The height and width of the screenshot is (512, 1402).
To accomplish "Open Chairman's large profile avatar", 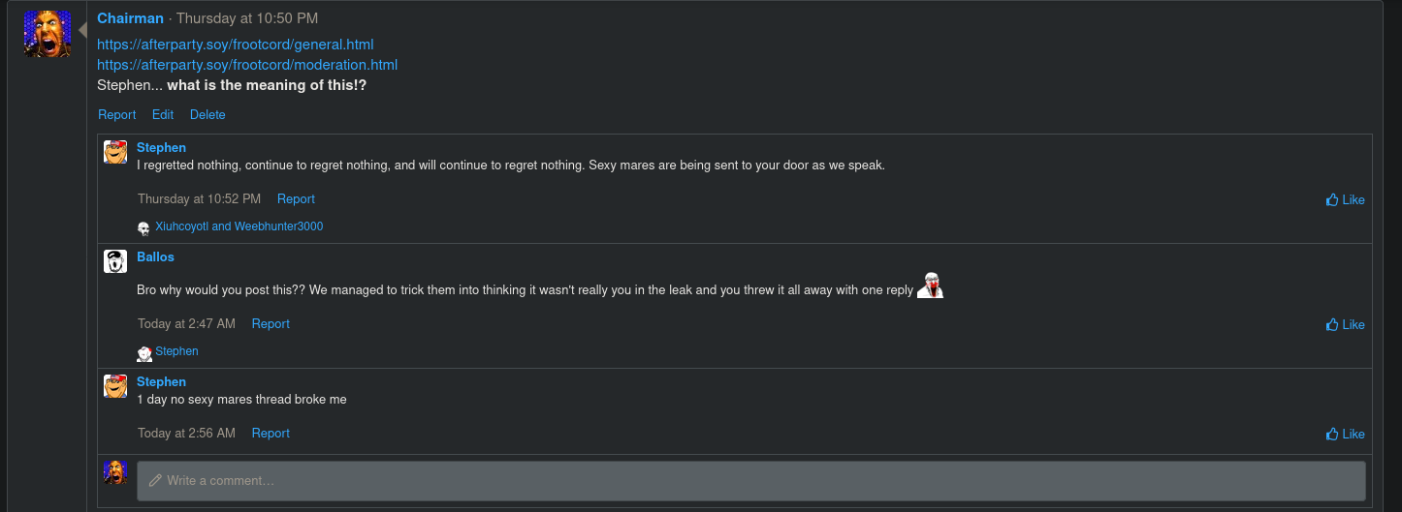I will pos(48,34).
